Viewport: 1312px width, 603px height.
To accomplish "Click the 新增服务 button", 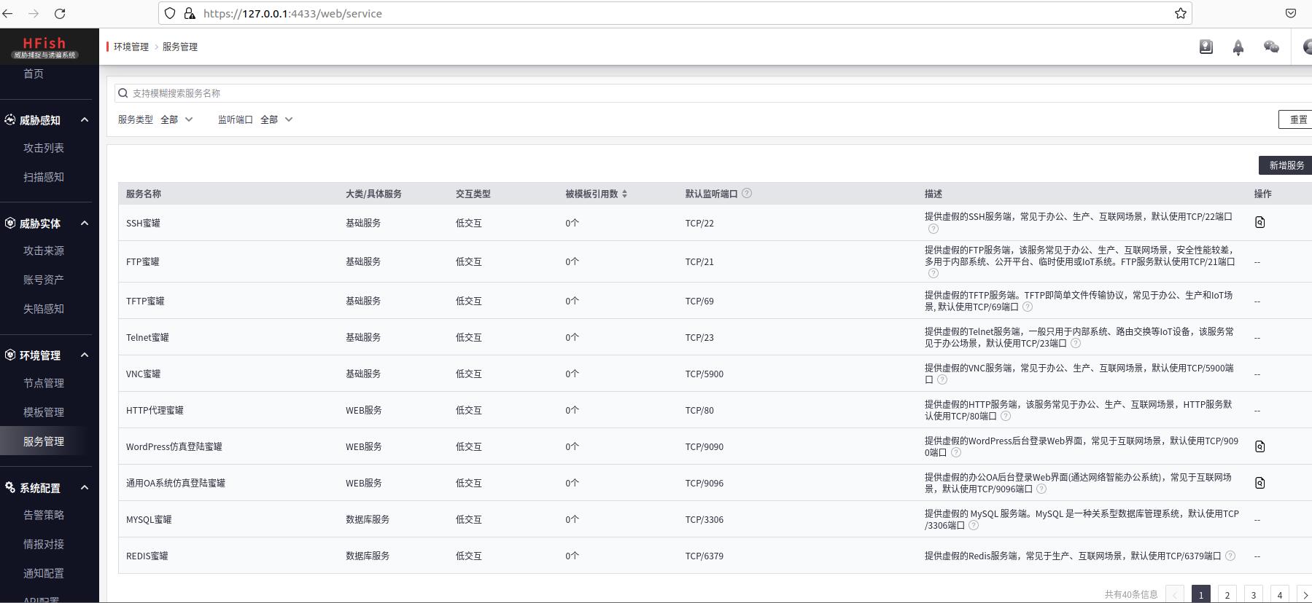I will pos(1286,165).
